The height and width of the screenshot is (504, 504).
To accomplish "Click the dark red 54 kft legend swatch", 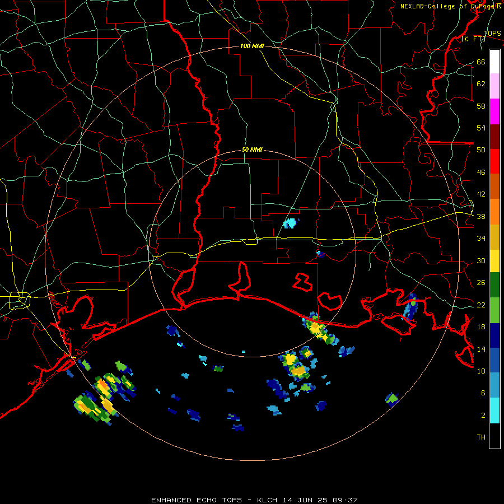I will click(494, 137).
